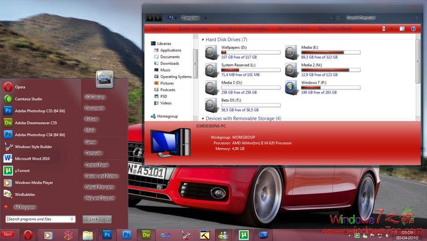Switch to the Computer window taskbar icon
The height and width of the screenshot is (241, 427).
(x=263, y=235)
